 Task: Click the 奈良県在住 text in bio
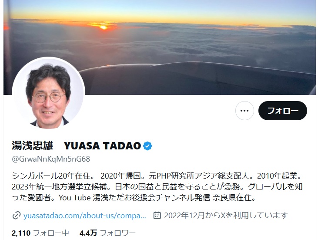[234, 198]
